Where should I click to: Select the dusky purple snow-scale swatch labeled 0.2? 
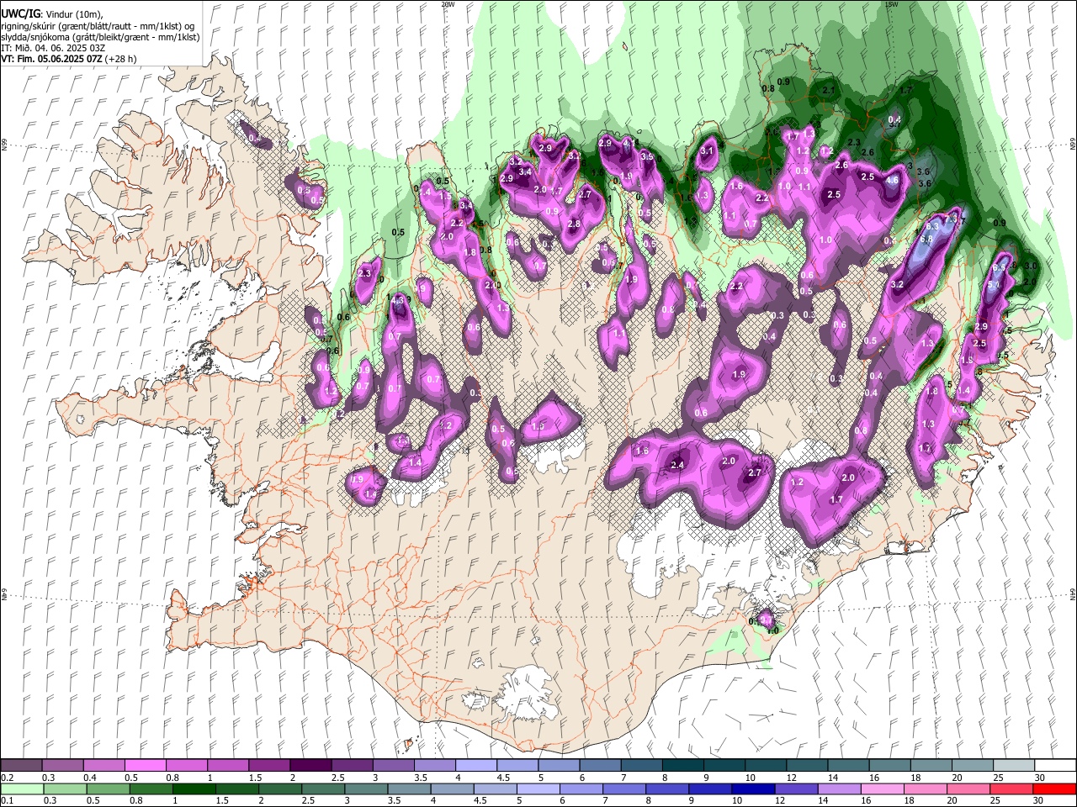coord(21,765)
